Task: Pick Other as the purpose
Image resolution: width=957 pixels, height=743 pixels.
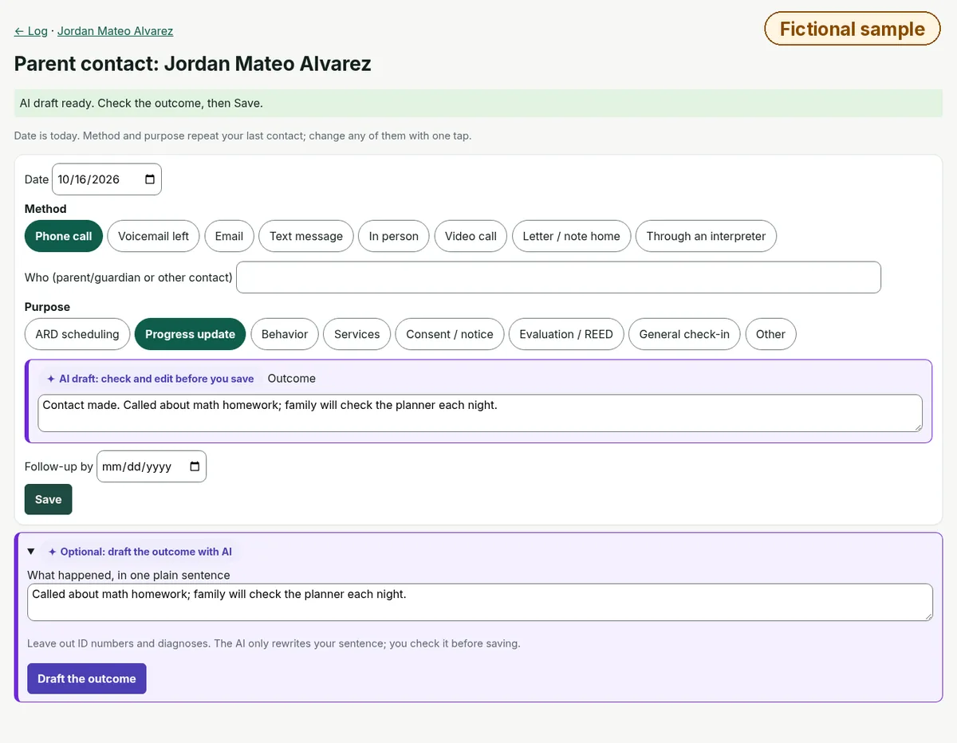Action: click(770, 334)
